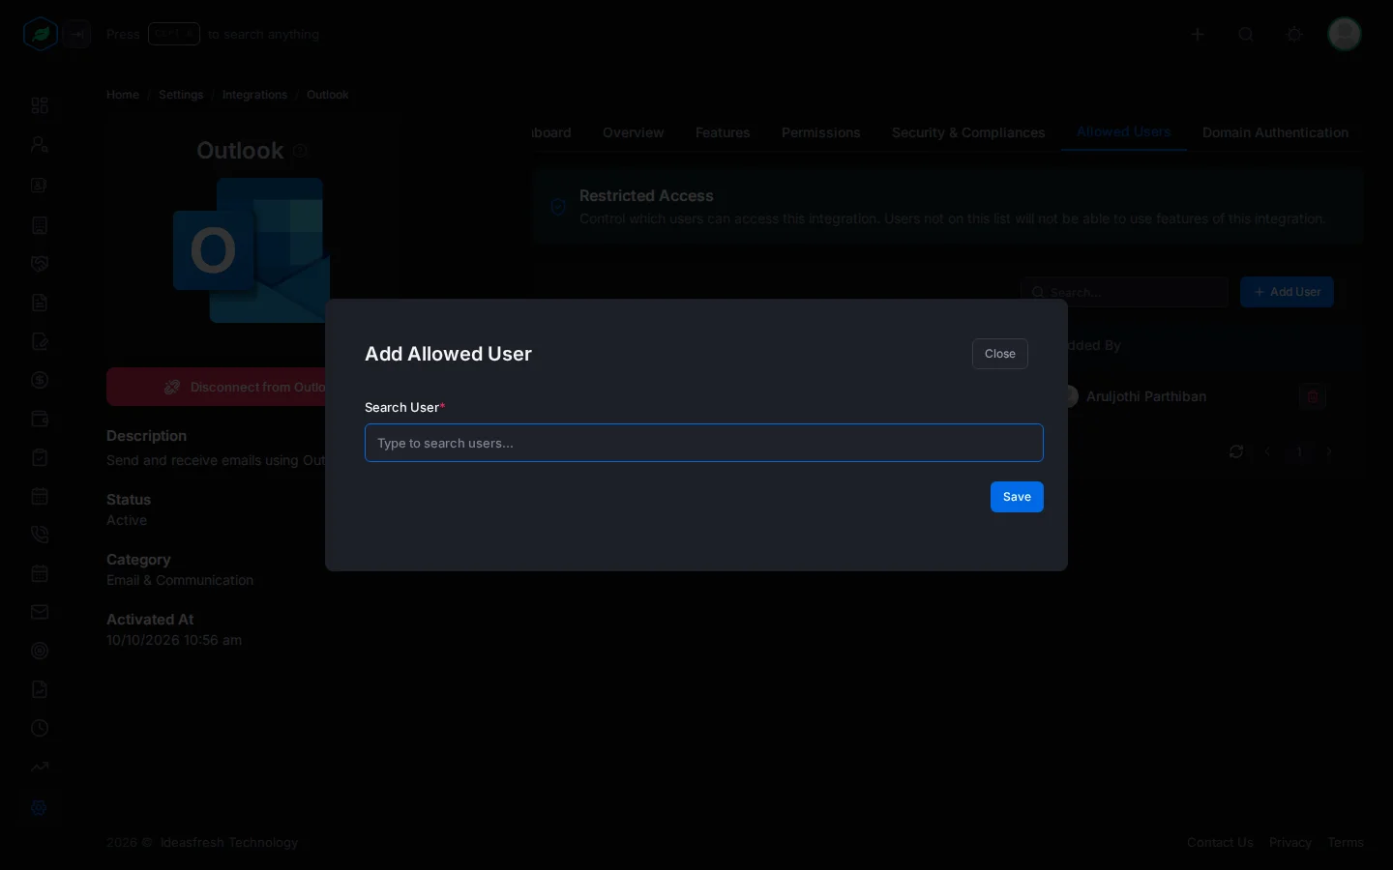
Task: Select the Allowed Users tab
Action: [1124, 131]
